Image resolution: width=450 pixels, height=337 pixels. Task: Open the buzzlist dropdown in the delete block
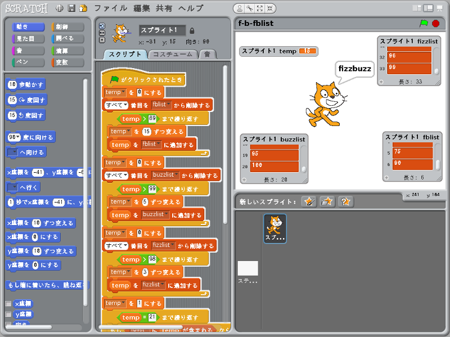165,175
